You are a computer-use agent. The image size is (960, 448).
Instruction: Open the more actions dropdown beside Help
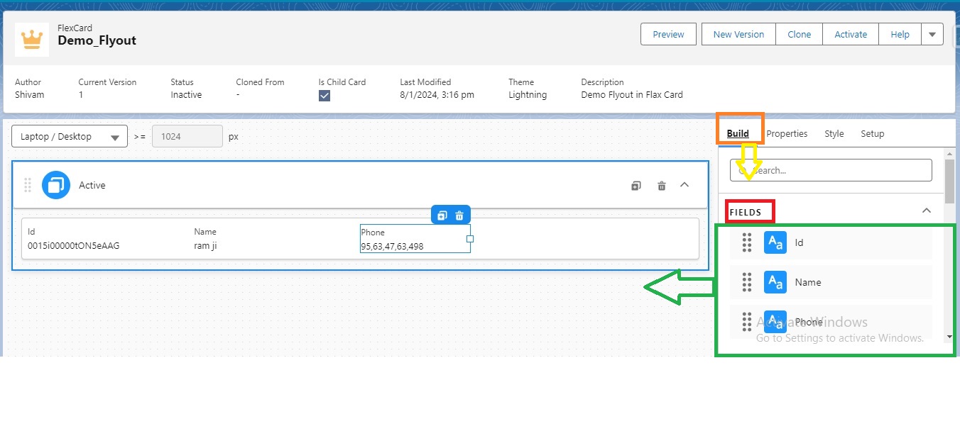pyautogui.click(x=932, y=34)
